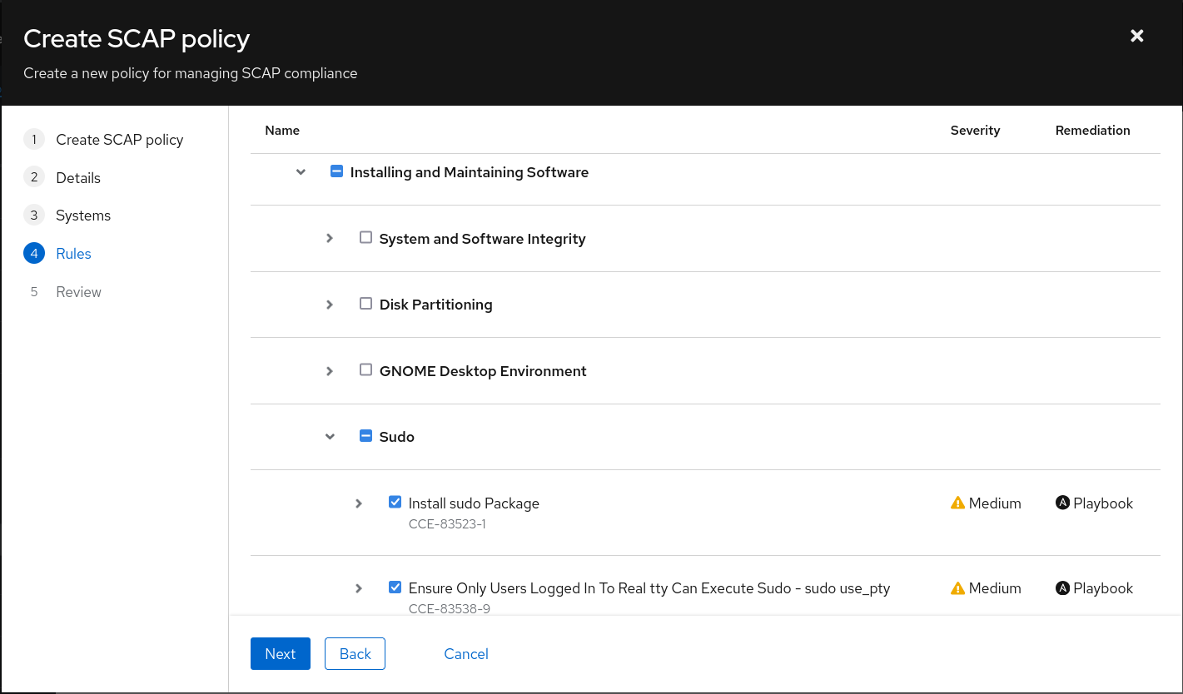Click the Medium warning icon for Install sudo Package
Screen dimensions: 1183x694
tap(957, 503)
